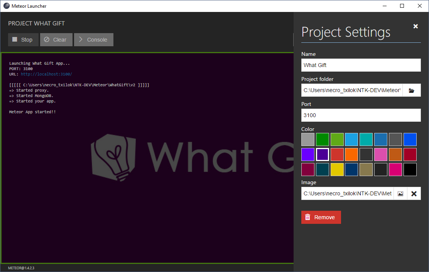Viewport: 429px width, 272px height.
Task: Click the 'Started proxy.' console line
Action: coord(29,90)
